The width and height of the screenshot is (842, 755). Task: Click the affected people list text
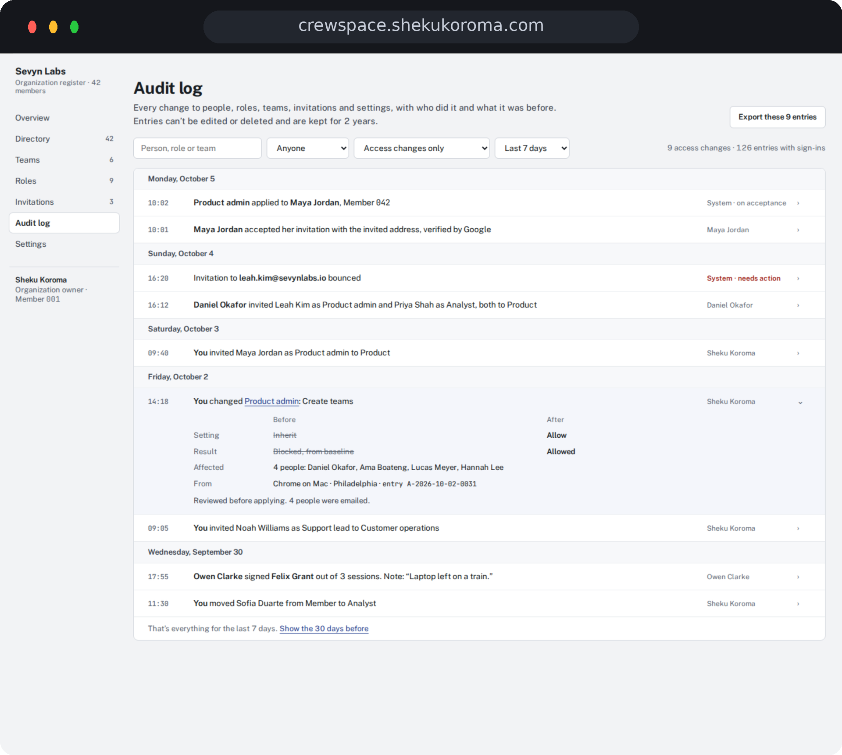(x=388, y=468)
